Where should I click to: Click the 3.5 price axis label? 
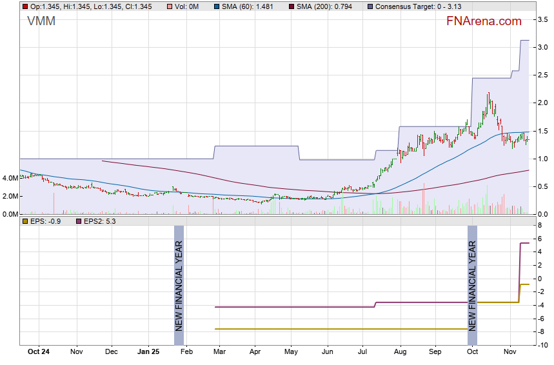click(x=543, y=20)
